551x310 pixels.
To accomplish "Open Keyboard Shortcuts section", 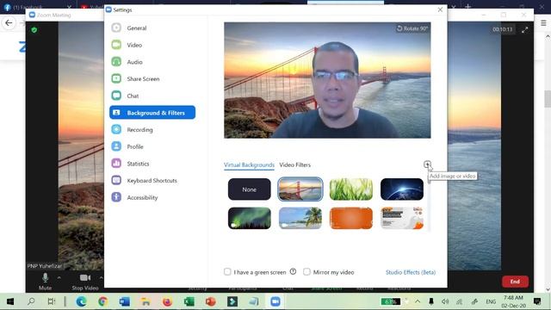I will [x=152, y=180].
